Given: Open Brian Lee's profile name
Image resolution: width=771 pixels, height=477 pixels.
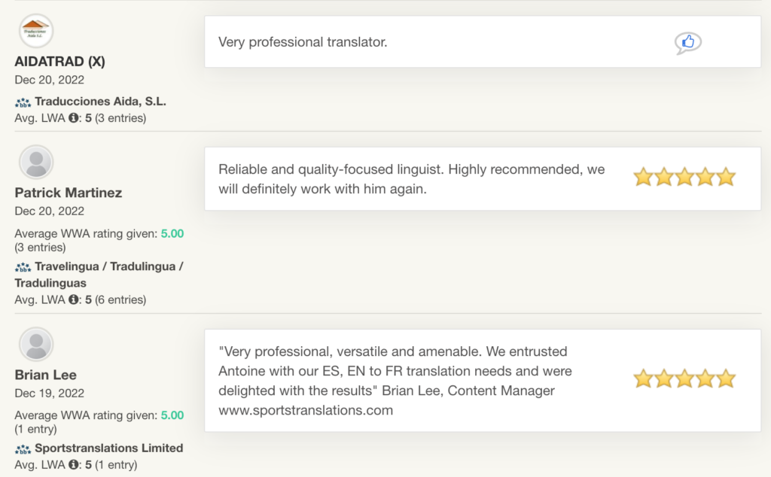Looking at the screenshot, I should click(x=45, y=375).
